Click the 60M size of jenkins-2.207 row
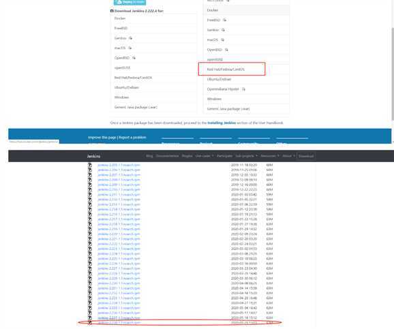The width and height of the screenshot is (394, 329). (269, 175)
